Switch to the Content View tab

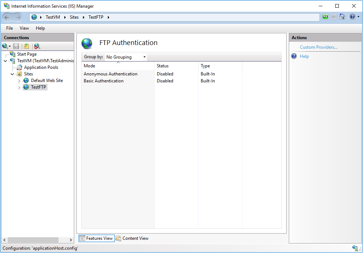click(x=132, y=238)
